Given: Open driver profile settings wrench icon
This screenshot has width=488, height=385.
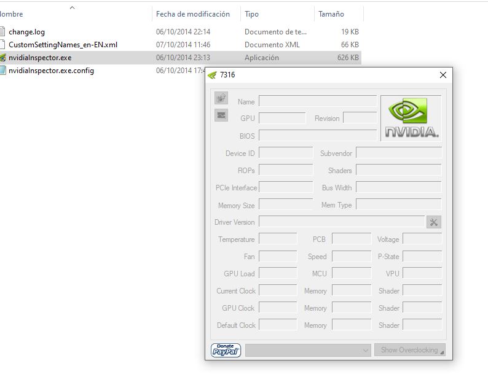Looking at the screenshot, I should [x=433, y=222].
